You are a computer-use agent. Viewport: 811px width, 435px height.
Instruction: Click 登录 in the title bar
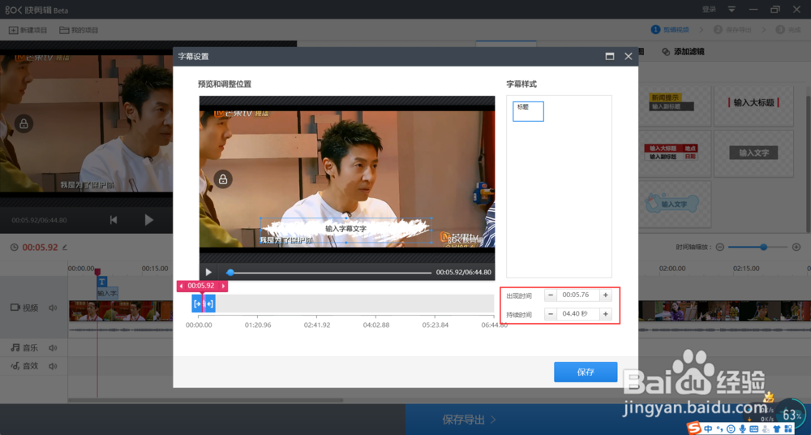(709, 9)
